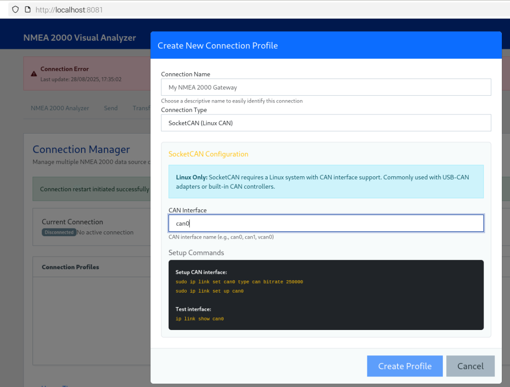Click the Setup Commands label
The height and width of the screenshot is (387, 510).
[x=196, y=253]
